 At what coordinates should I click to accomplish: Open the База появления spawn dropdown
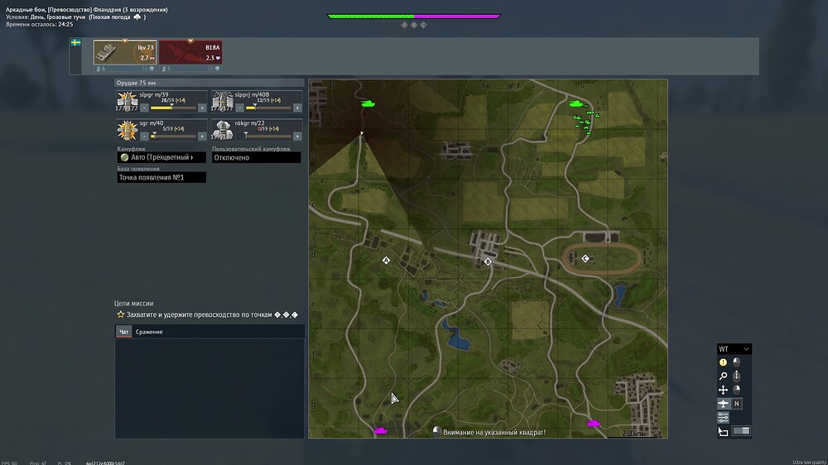[x=161, y=177]
